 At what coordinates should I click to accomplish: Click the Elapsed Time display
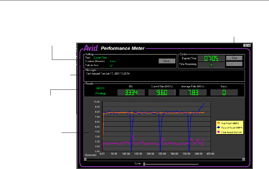click(211, 58)
